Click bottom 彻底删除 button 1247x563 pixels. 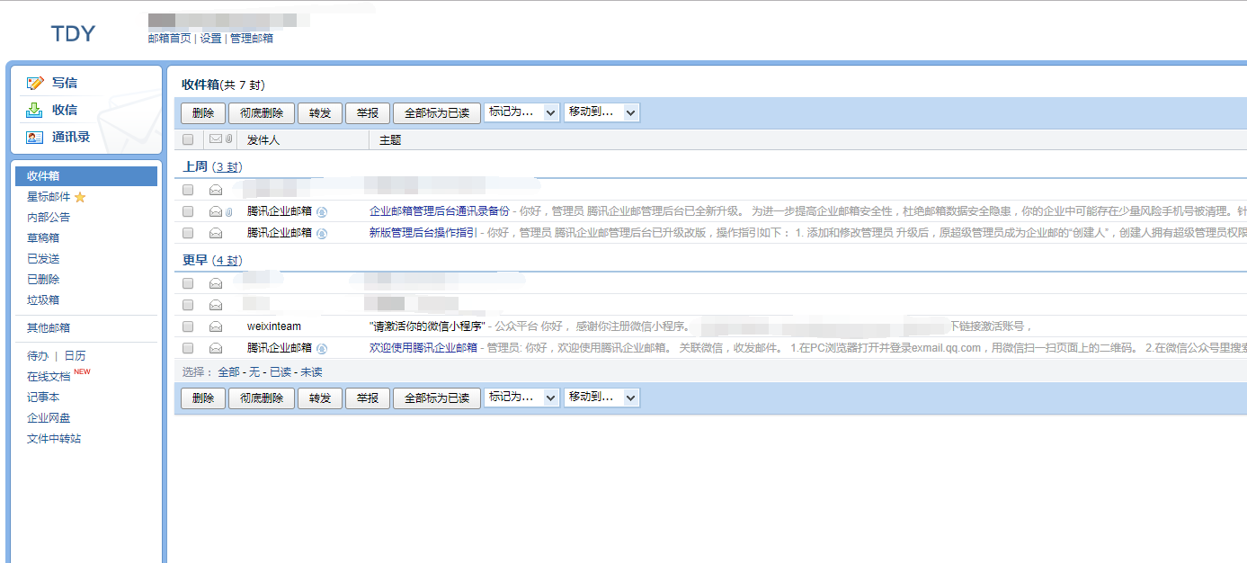(x=262, y=398)
